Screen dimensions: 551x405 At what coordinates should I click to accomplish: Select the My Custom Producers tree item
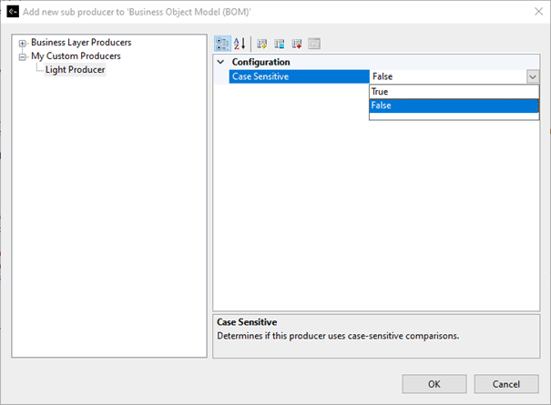76,56
